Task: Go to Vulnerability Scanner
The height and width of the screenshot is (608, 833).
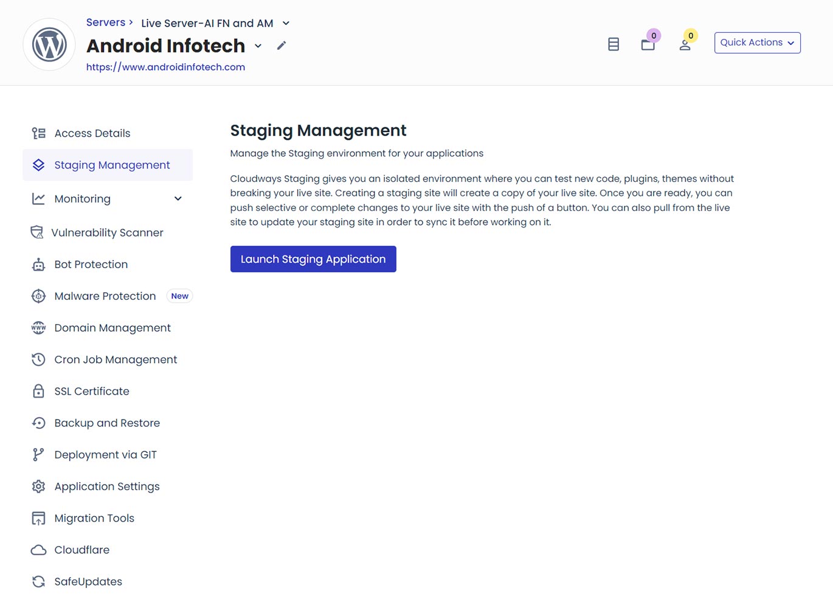Action: click(108, 232)
